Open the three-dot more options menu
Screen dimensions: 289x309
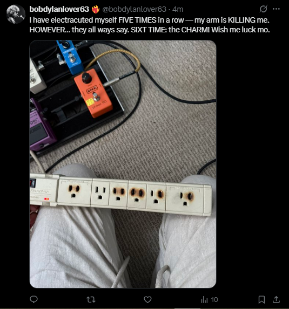pos(276,9)
